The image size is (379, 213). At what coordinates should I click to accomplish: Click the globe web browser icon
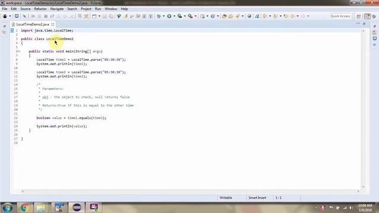tap(249, 16)
